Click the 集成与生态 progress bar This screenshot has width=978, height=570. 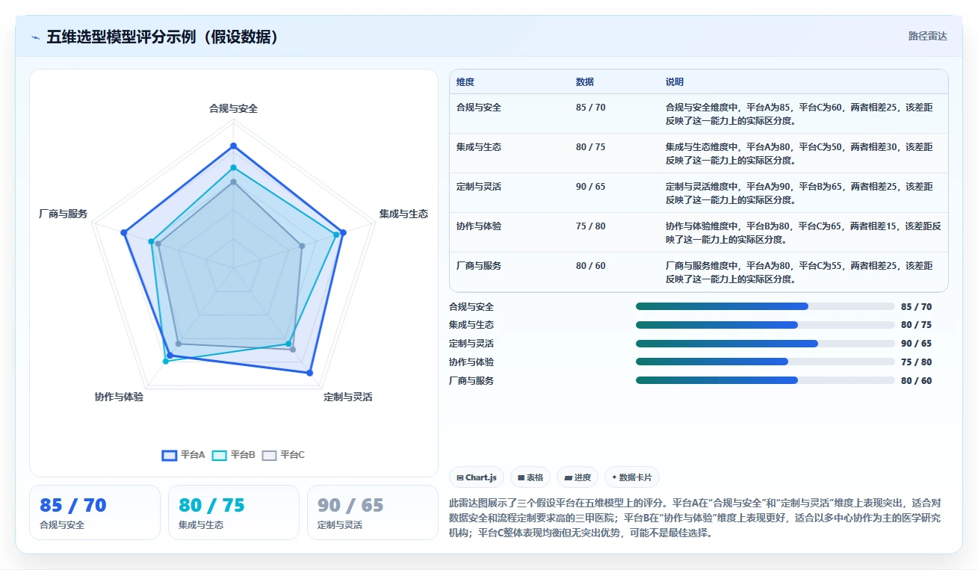click(765, 325)
